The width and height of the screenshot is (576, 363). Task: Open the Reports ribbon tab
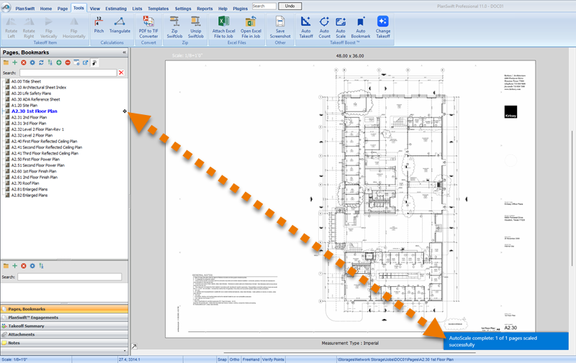[x=204, y=9]
